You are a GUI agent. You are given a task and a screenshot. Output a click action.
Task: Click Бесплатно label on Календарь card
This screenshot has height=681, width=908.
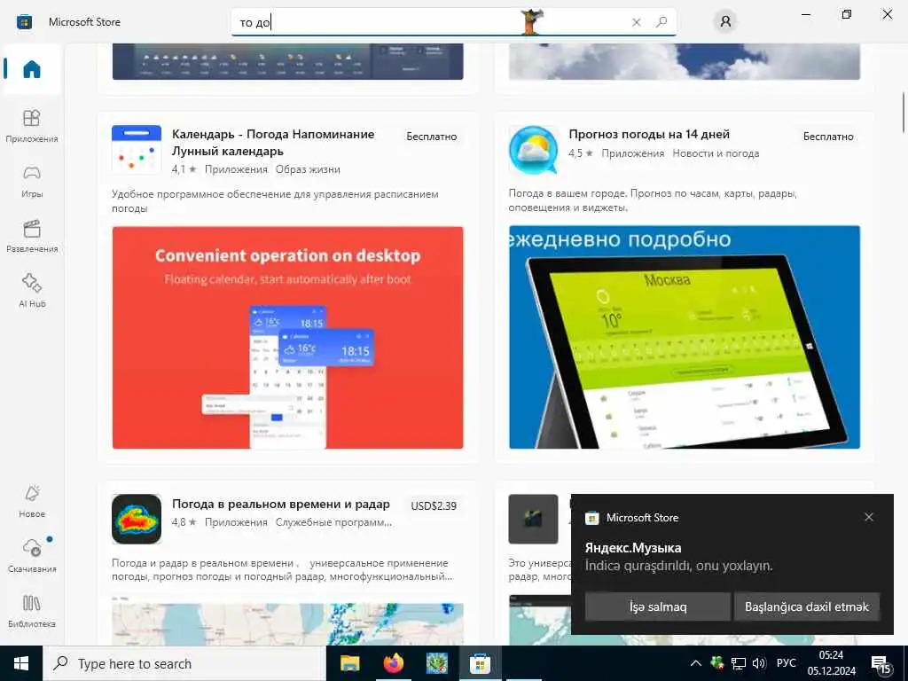click(x=432, y=137)
